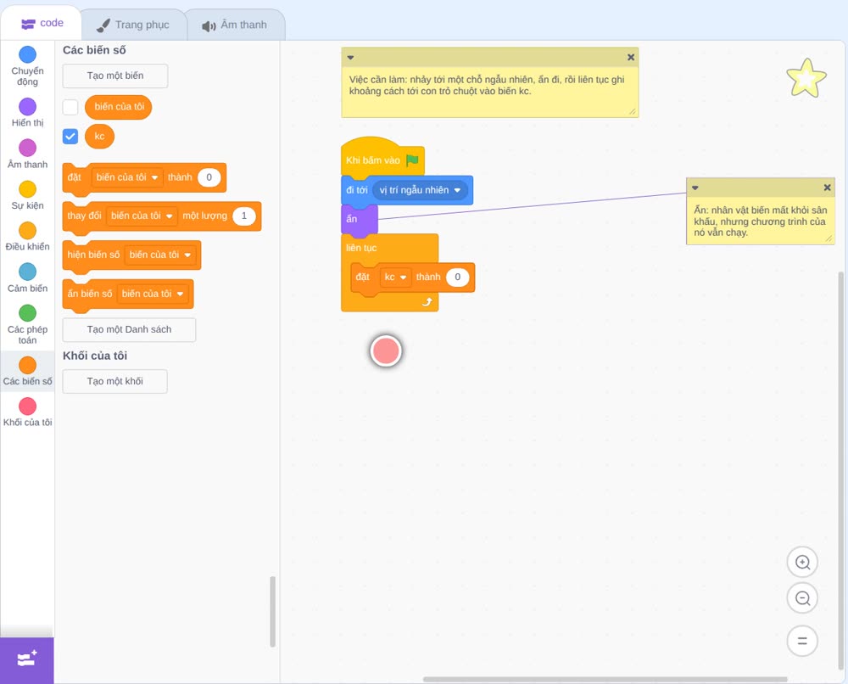Image resolution: width=848 pixels, height=684 pixels.
Task: Open variable dropdown in 'hiện biến số' block
Action: 160,255
